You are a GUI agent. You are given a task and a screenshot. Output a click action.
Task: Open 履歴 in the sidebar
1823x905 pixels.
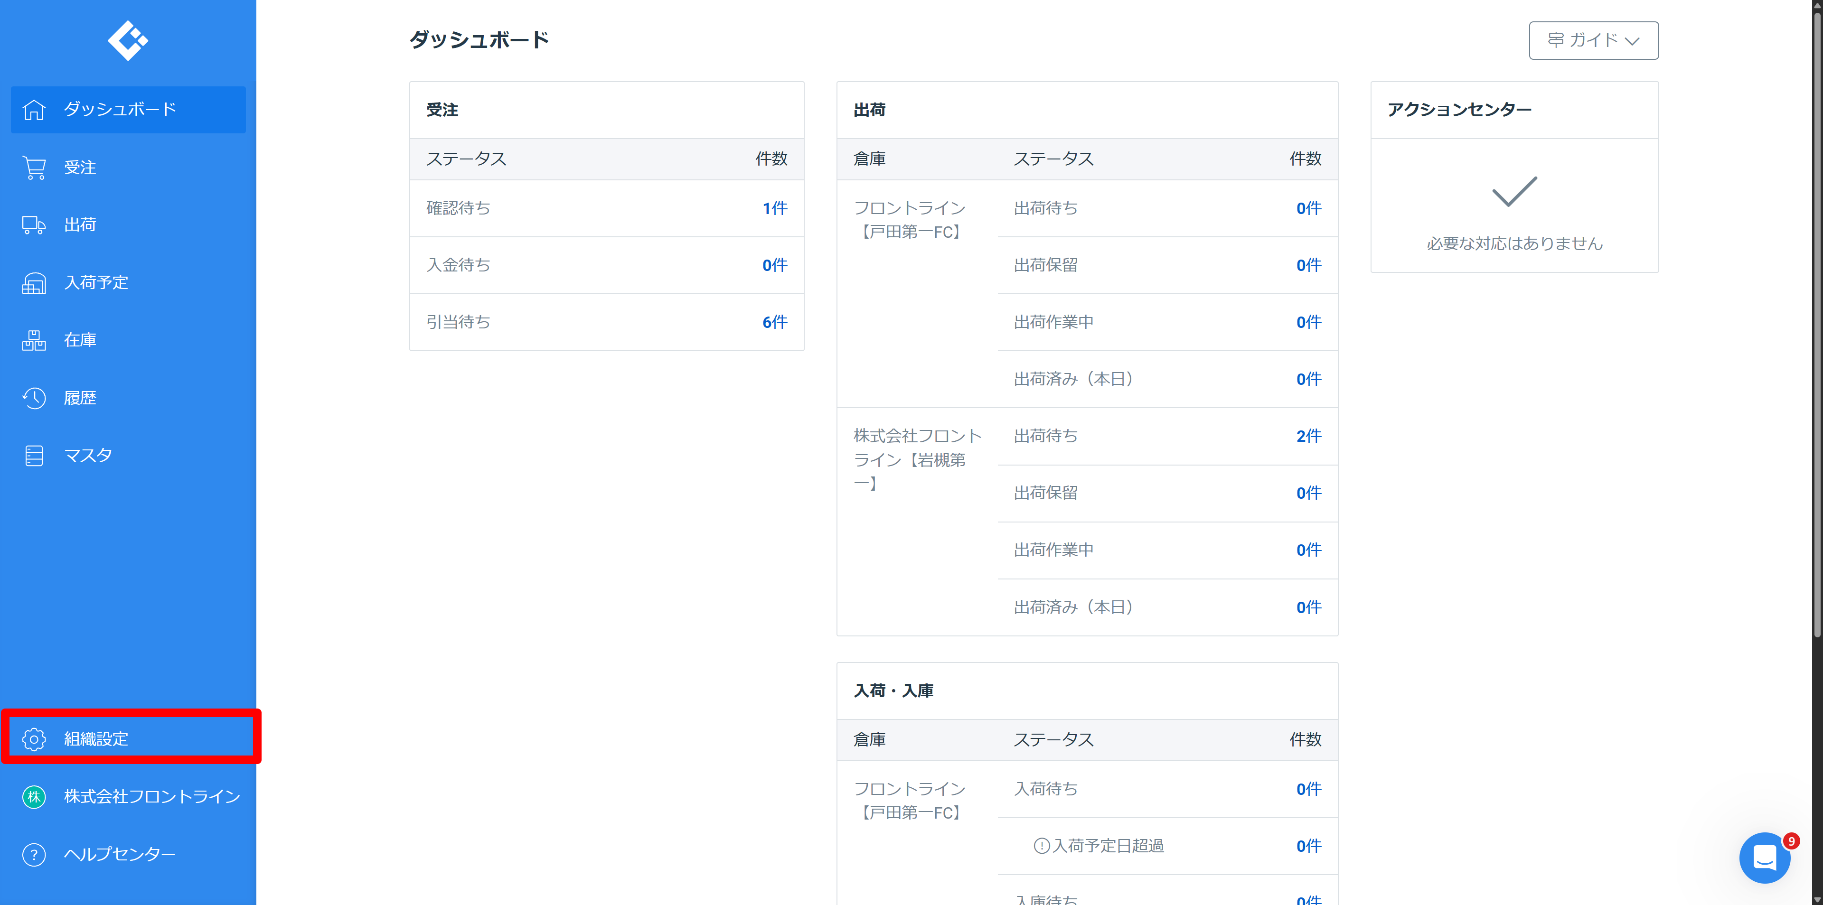128,398
